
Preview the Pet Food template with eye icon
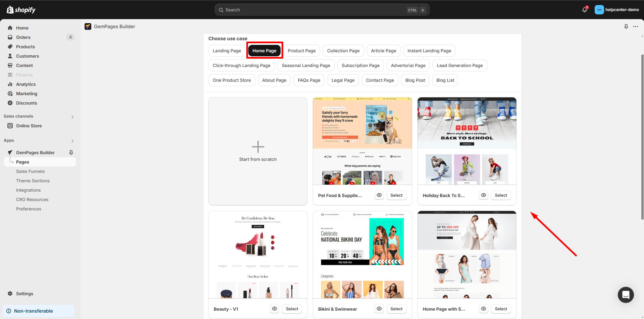click(379, 195)
